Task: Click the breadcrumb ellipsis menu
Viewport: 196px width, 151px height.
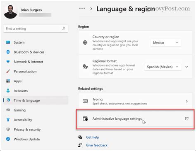Action: [82, 8]
